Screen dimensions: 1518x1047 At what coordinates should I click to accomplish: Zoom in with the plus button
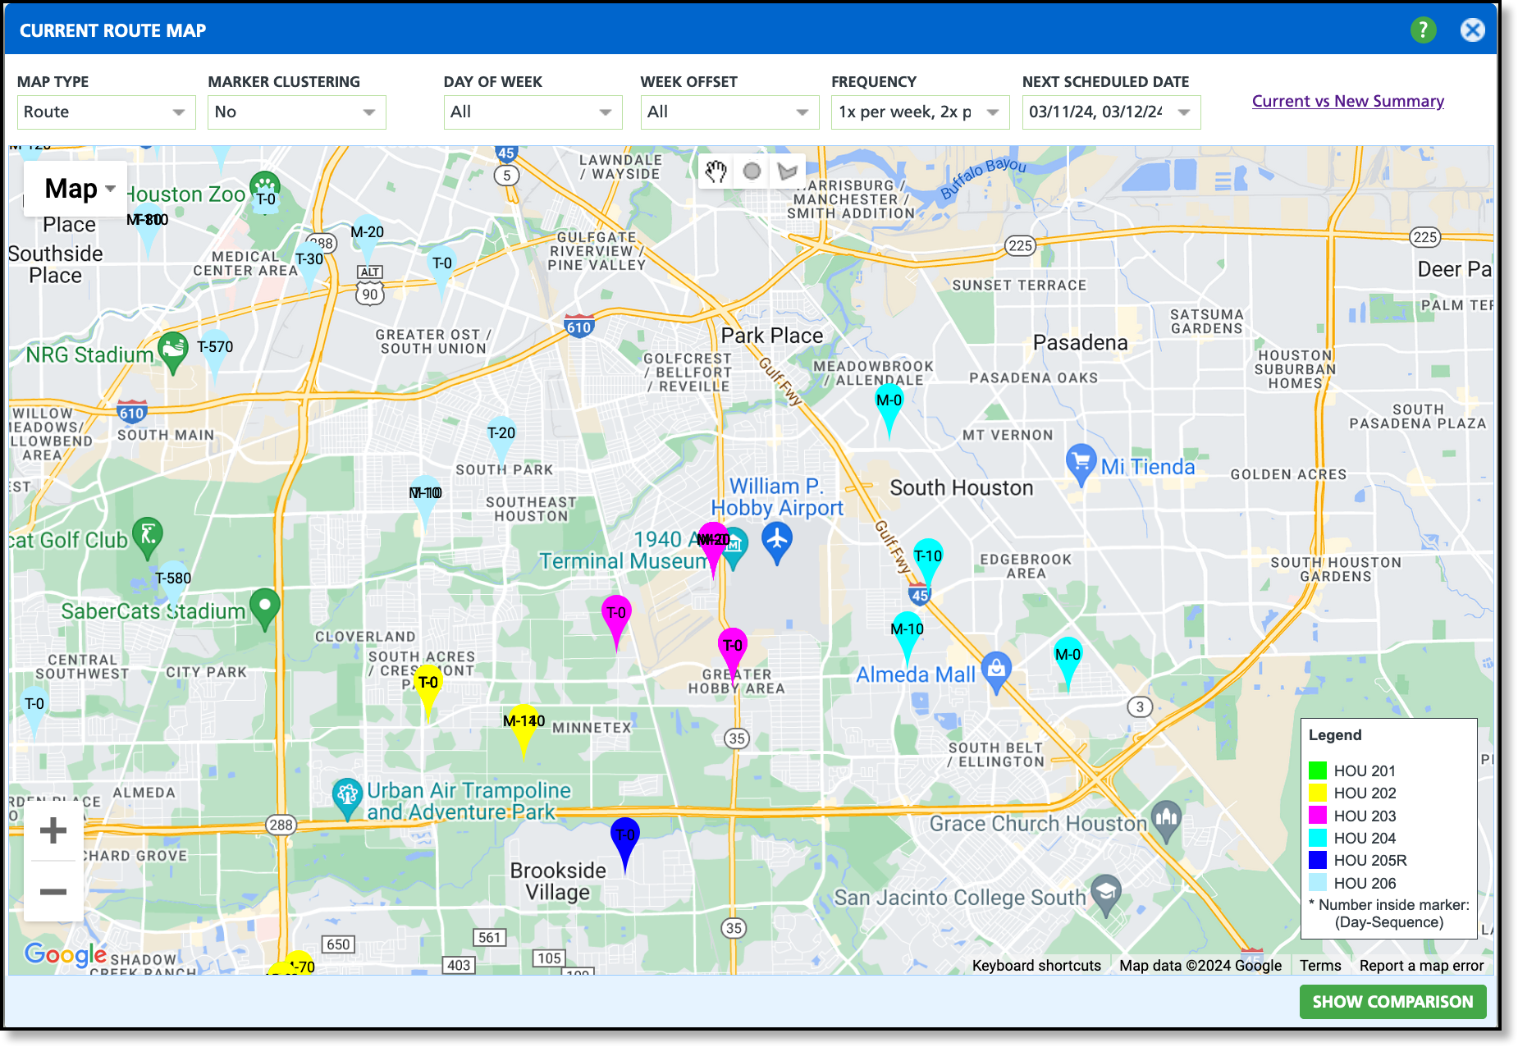pyautogui.click(x=53, y=830)
